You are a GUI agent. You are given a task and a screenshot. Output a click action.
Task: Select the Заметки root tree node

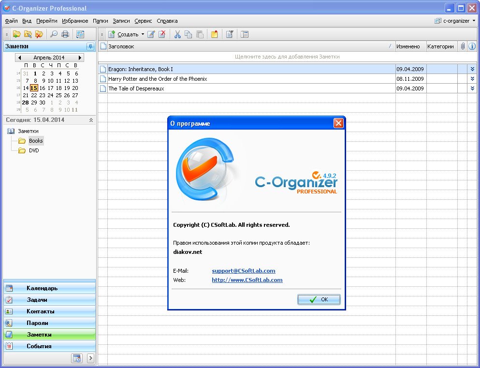[28, 131]
